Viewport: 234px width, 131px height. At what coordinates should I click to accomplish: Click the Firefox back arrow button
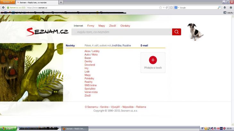point(3,8)
